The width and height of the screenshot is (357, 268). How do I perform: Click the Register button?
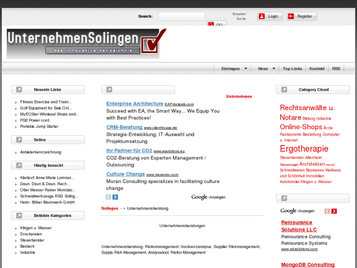(302, 16)
